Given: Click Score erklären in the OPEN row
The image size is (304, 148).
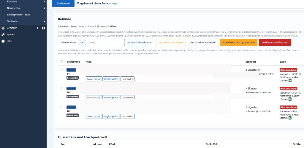Looking at the screenshot, I should coord(94,116).
